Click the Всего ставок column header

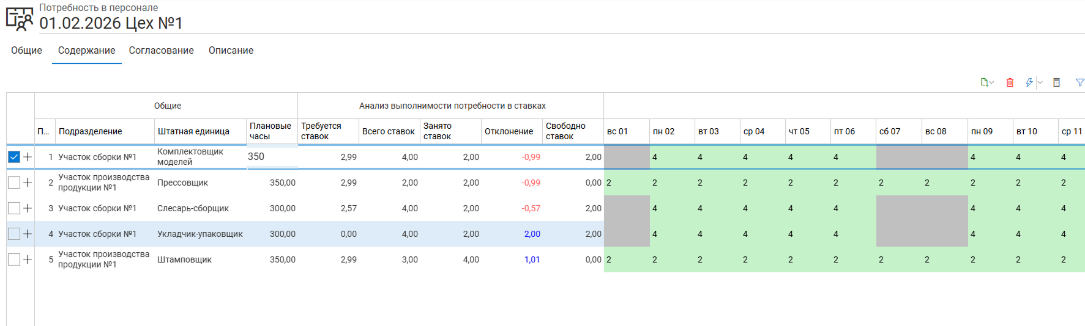point(389,131)
